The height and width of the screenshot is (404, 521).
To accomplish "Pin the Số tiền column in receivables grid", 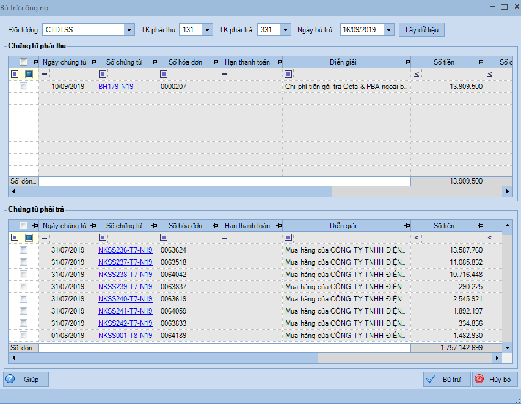I will tap(481, 62).
